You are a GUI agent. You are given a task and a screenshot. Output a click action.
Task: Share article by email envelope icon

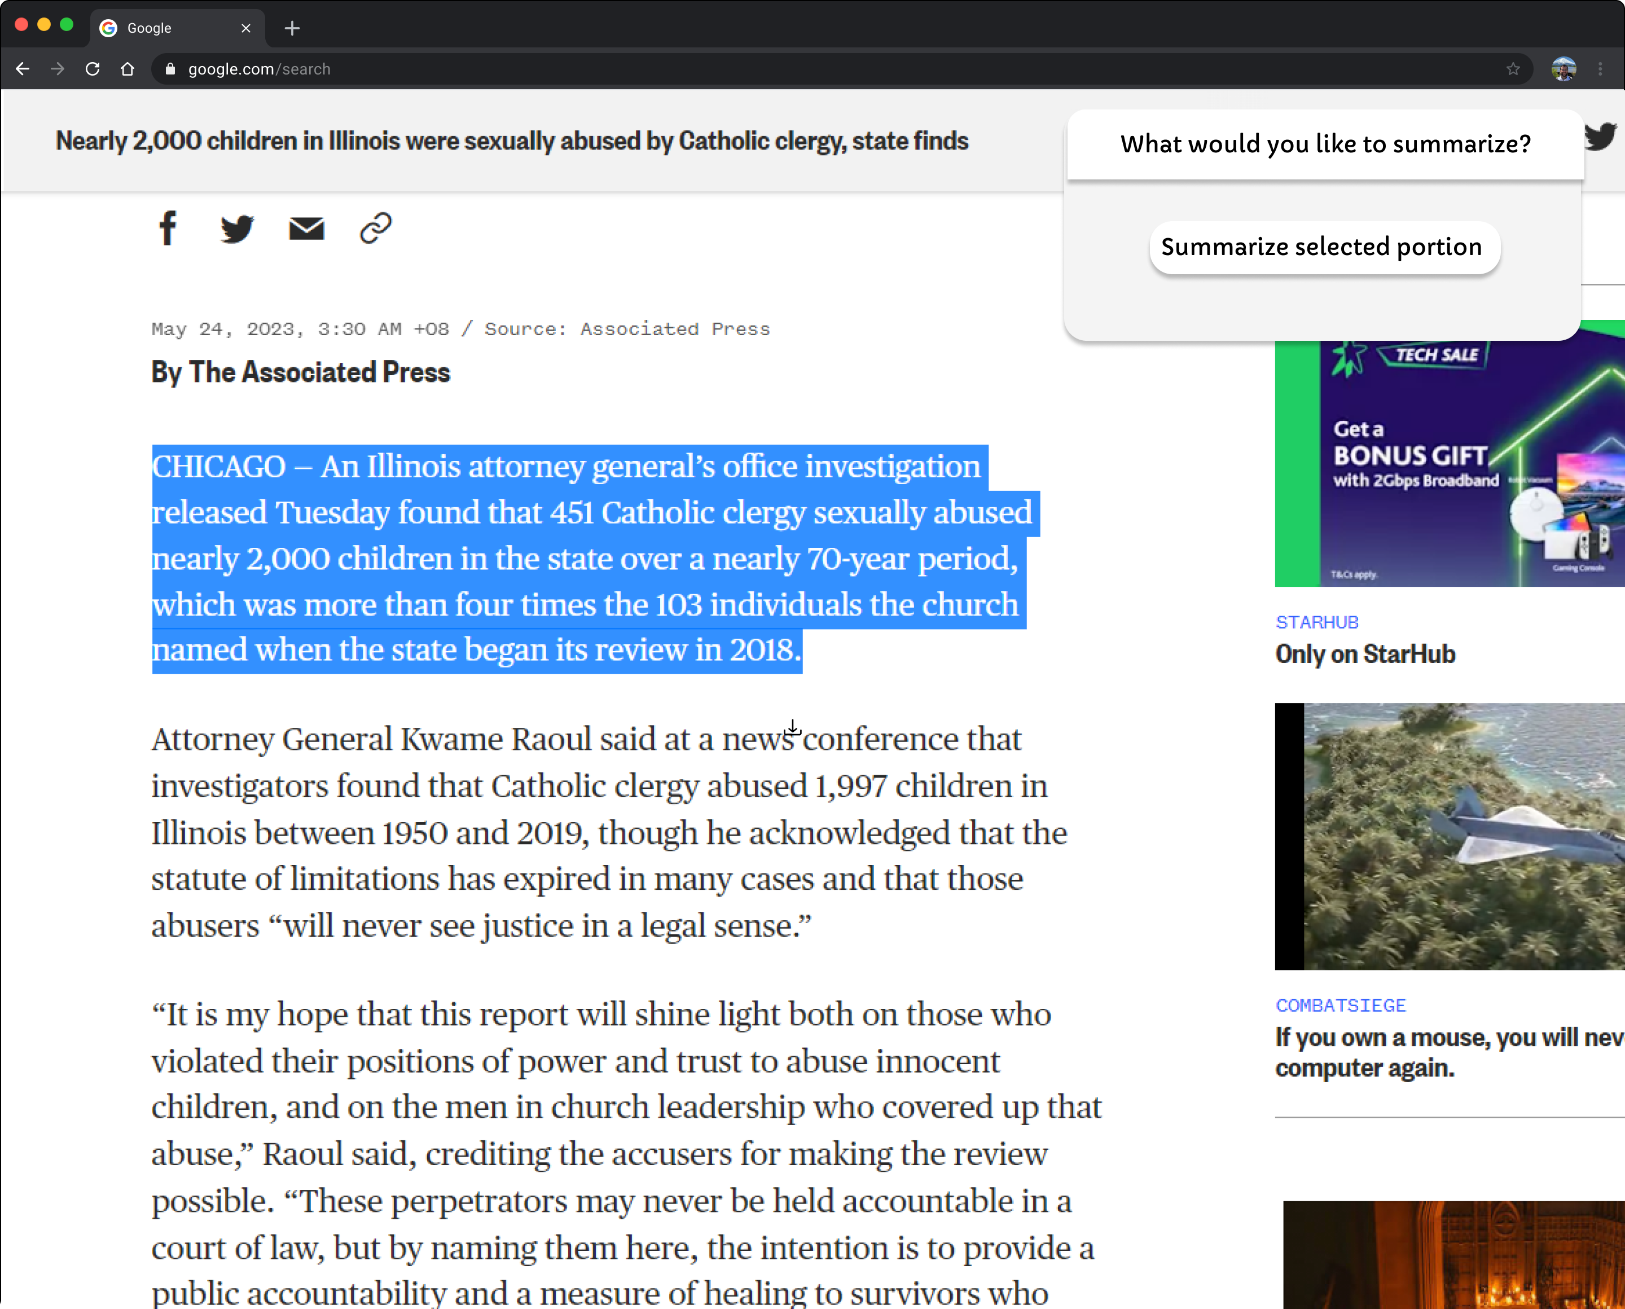click(306, 229)
